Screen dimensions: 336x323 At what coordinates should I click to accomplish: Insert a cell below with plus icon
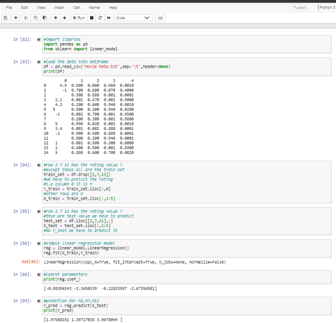(16, 18)
